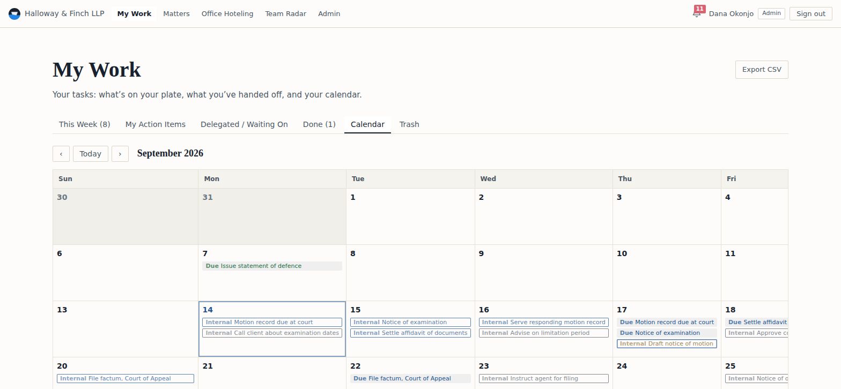This screenshot has height=389, width=841.
Task: Open the Admin nav item
Action: click(329, 14)
